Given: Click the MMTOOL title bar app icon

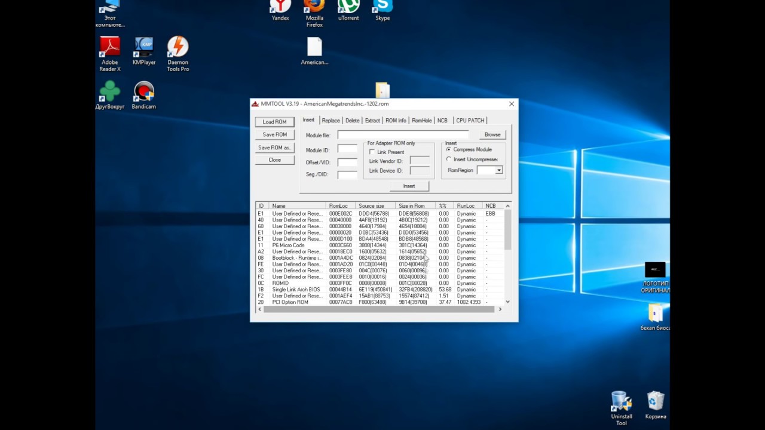Looking at the screenshot, I should 255,104.
